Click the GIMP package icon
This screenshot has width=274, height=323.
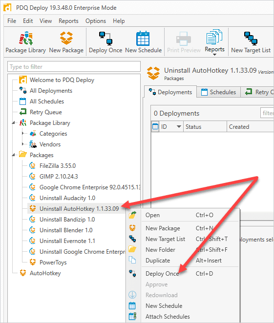32,176
